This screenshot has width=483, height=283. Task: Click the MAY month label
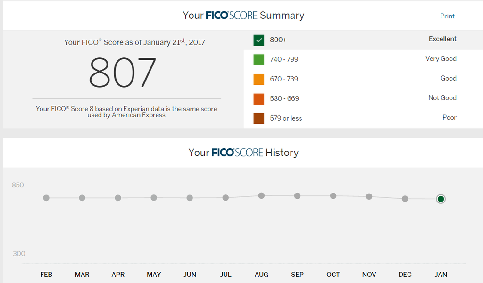tap(154, 275)
